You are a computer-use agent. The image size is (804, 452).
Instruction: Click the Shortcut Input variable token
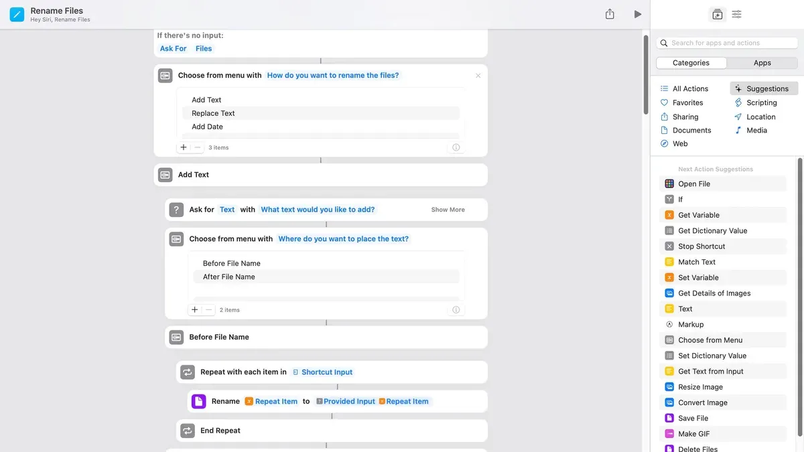point(322,372)
